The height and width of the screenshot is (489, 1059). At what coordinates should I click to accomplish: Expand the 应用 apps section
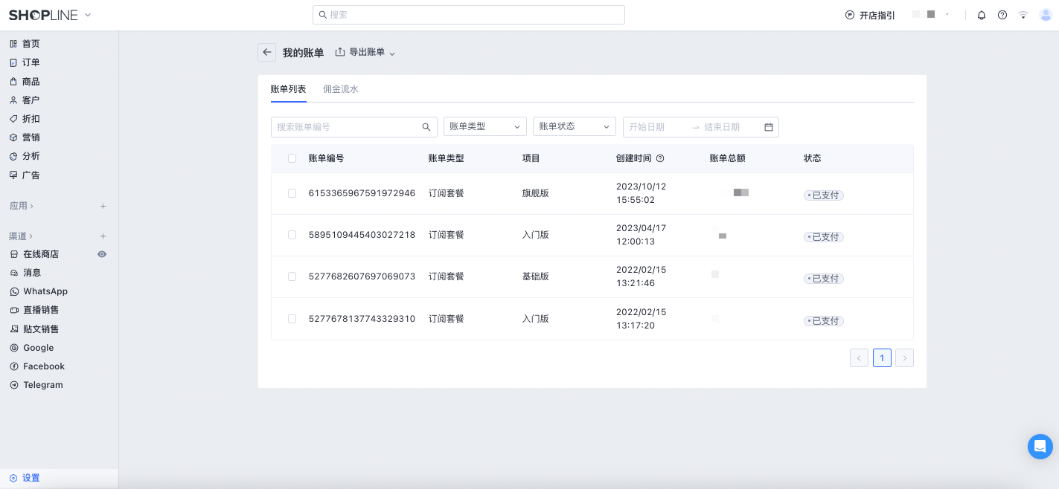(x=22, y=206)
